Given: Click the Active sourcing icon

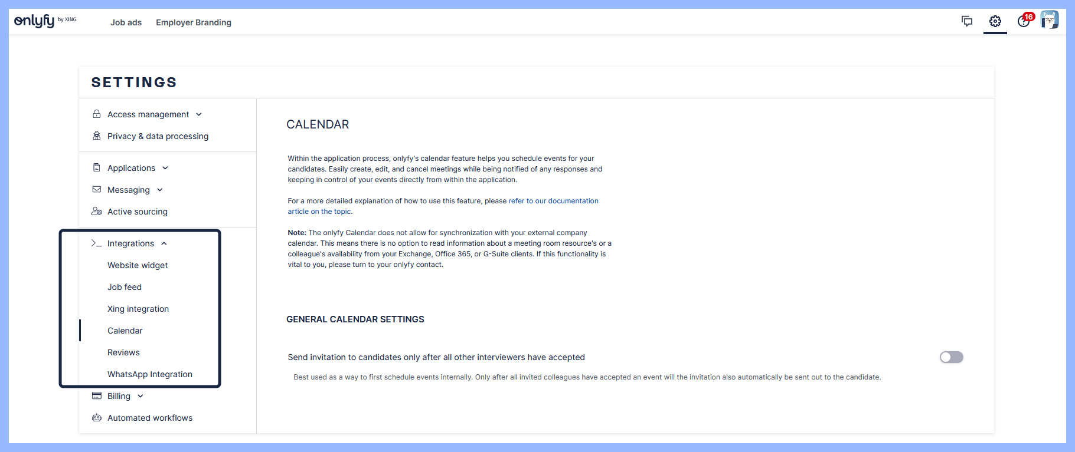Looking at the screenshot, I should pos(97,212).
